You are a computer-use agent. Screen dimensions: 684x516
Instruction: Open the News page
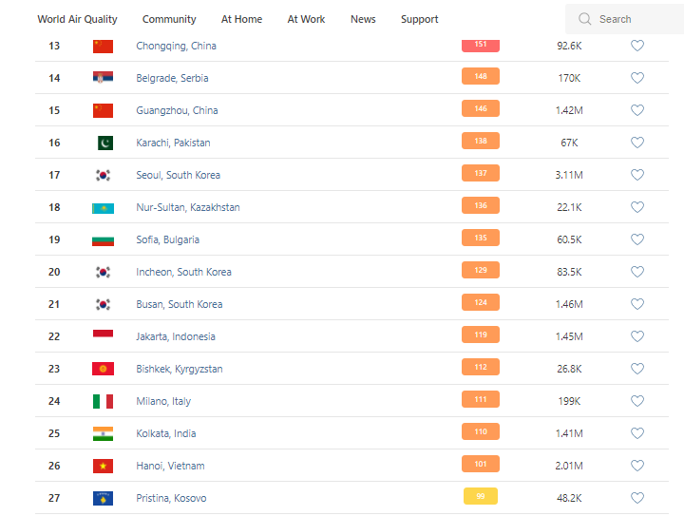tap(363, 19)
